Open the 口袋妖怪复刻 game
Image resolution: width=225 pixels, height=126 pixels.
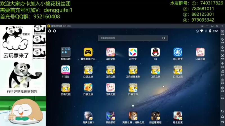point(133,70)
